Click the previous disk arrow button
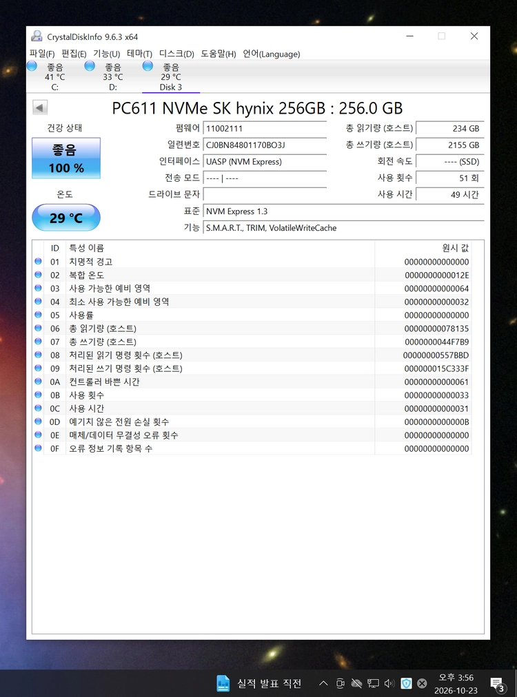517x697 pixels. coord(39,107)
